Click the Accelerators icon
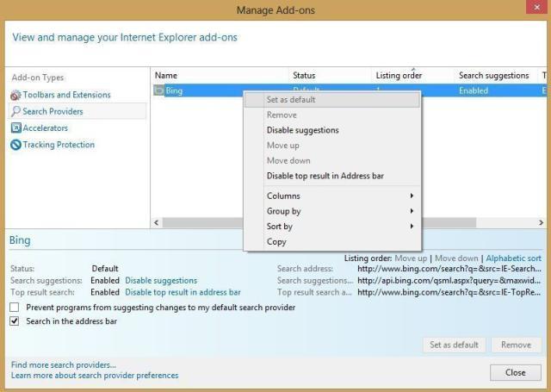The height and width of the screenshot is (392, 551). [15, 128]
